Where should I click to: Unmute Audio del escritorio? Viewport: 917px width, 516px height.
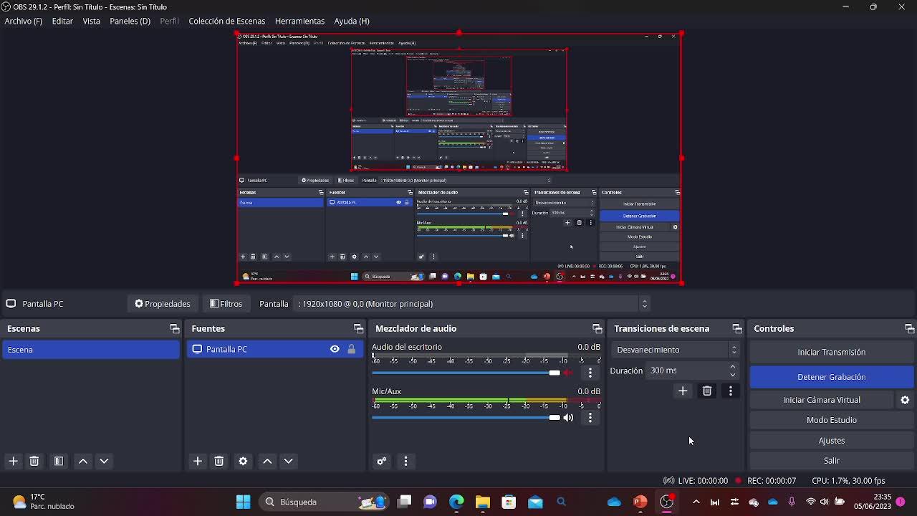tap(568, 373)
